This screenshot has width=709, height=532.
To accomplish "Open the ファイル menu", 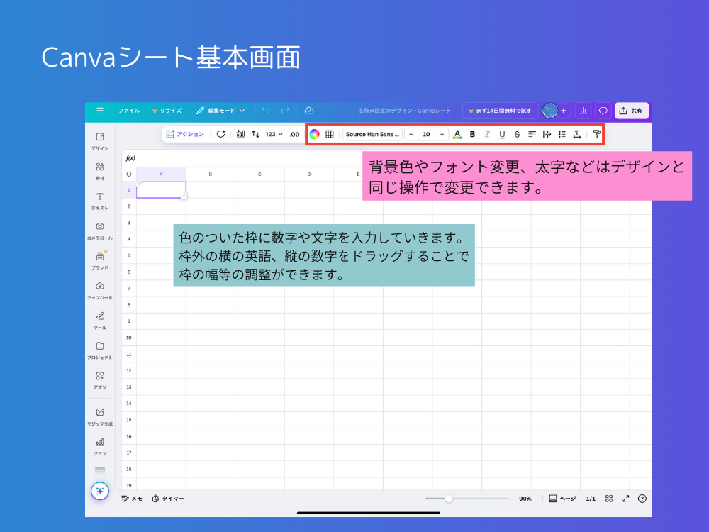I will 129,111.
